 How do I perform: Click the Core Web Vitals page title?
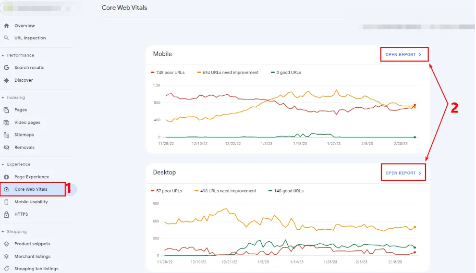coord(124,8)
